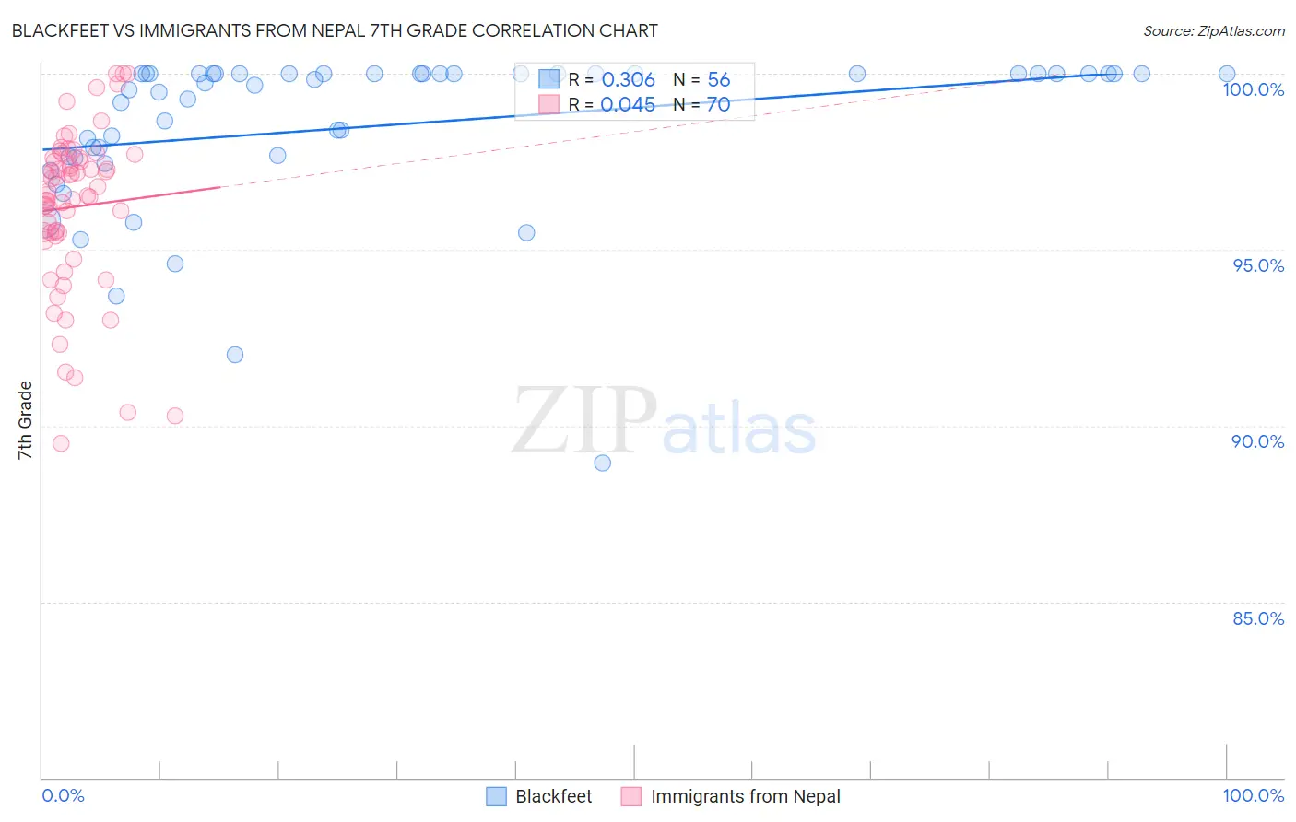Click the lowest pink data point near 89.5%
Screen dimensions: 1296x822
pos(61,443)
